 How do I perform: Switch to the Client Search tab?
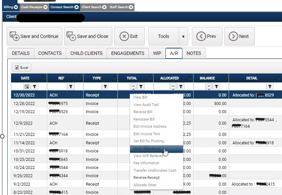click(92, 7)
